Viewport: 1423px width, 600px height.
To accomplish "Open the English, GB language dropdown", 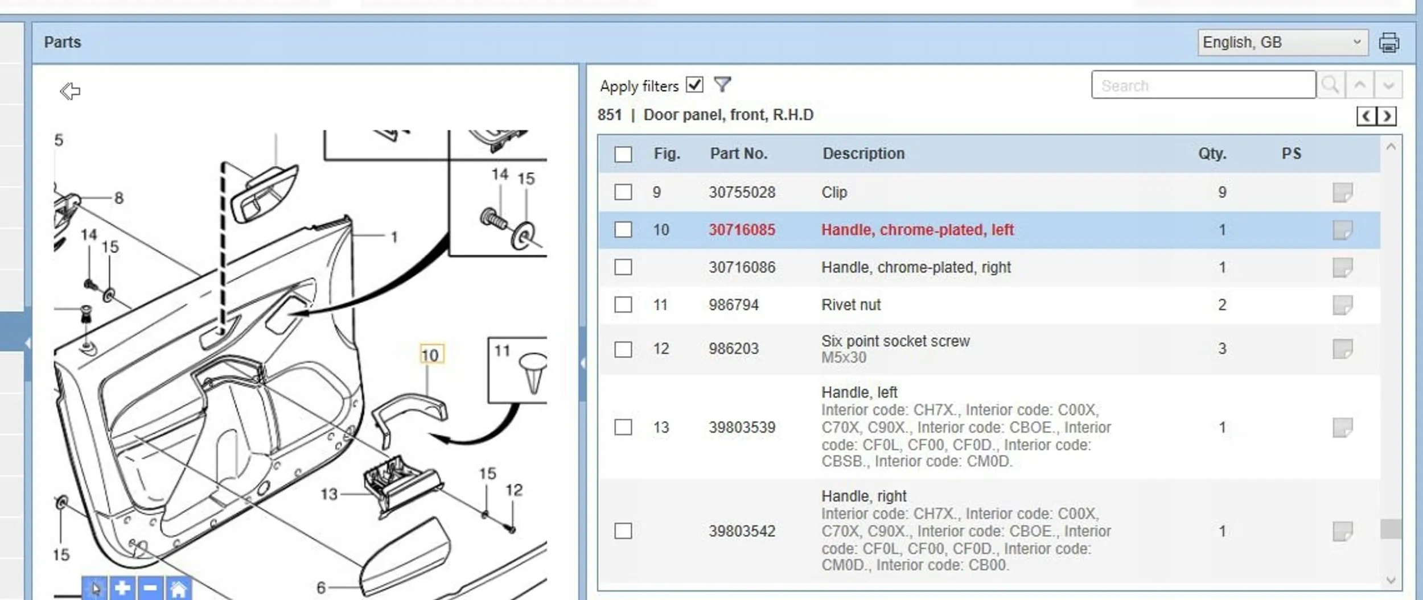I will 1282,43.
